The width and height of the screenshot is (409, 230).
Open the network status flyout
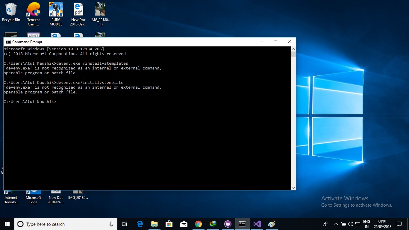[358, 224]
